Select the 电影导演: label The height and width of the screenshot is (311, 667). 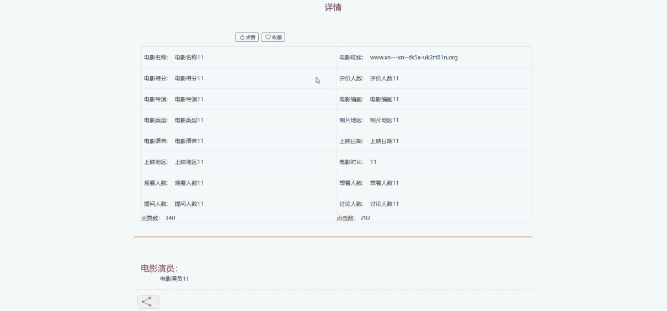[156, 99]
